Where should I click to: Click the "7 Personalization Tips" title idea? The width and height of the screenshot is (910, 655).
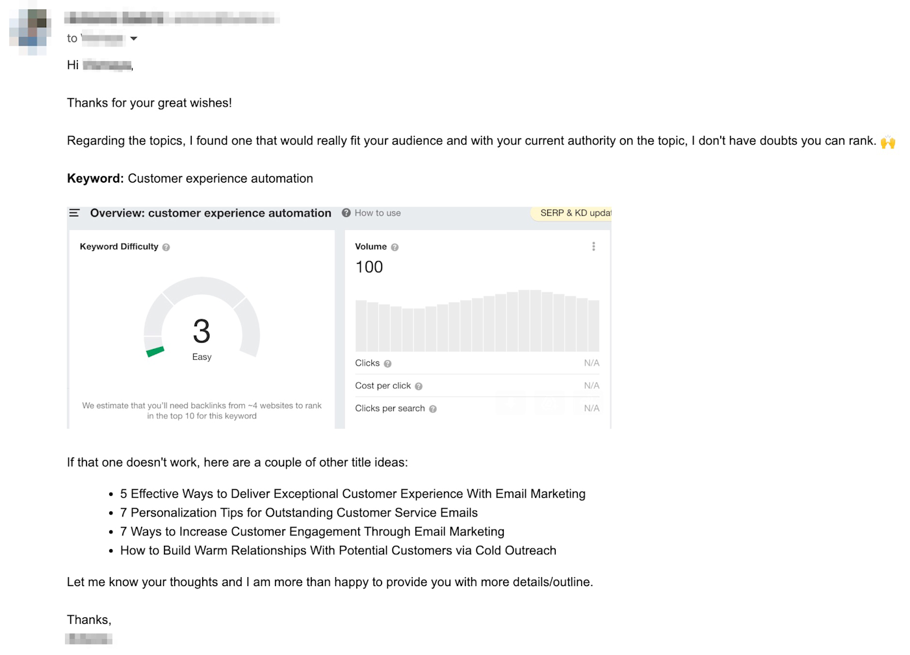[x=299, y=513]
